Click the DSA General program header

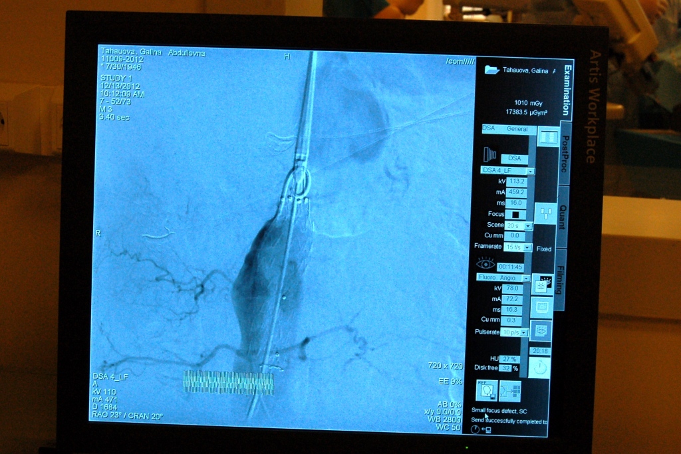click(505, 129)
